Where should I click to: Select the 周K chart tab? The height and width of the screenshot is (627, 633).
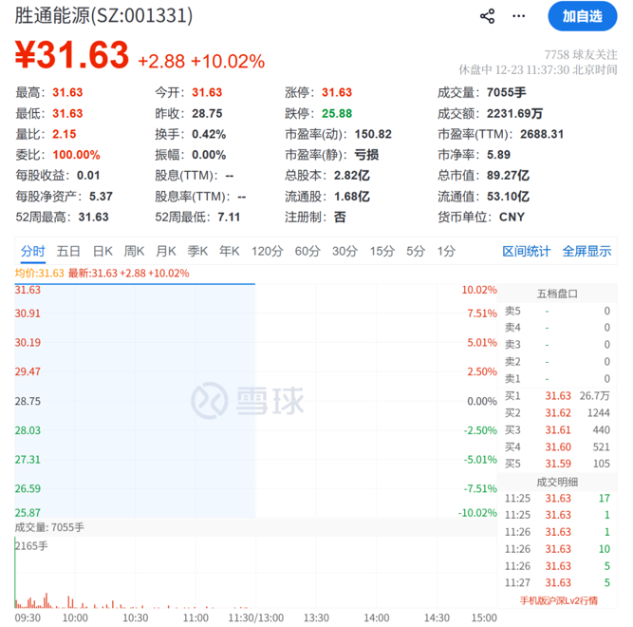click(135, 252)
